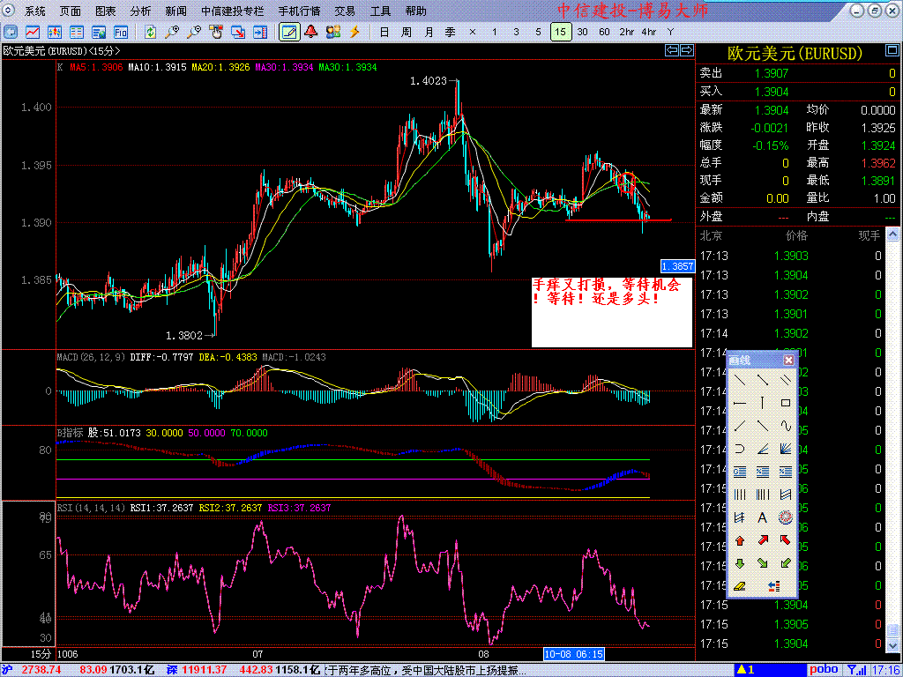Click tick list scrollbar down arrow
903x677 pixels.
(x=892, y=644)
